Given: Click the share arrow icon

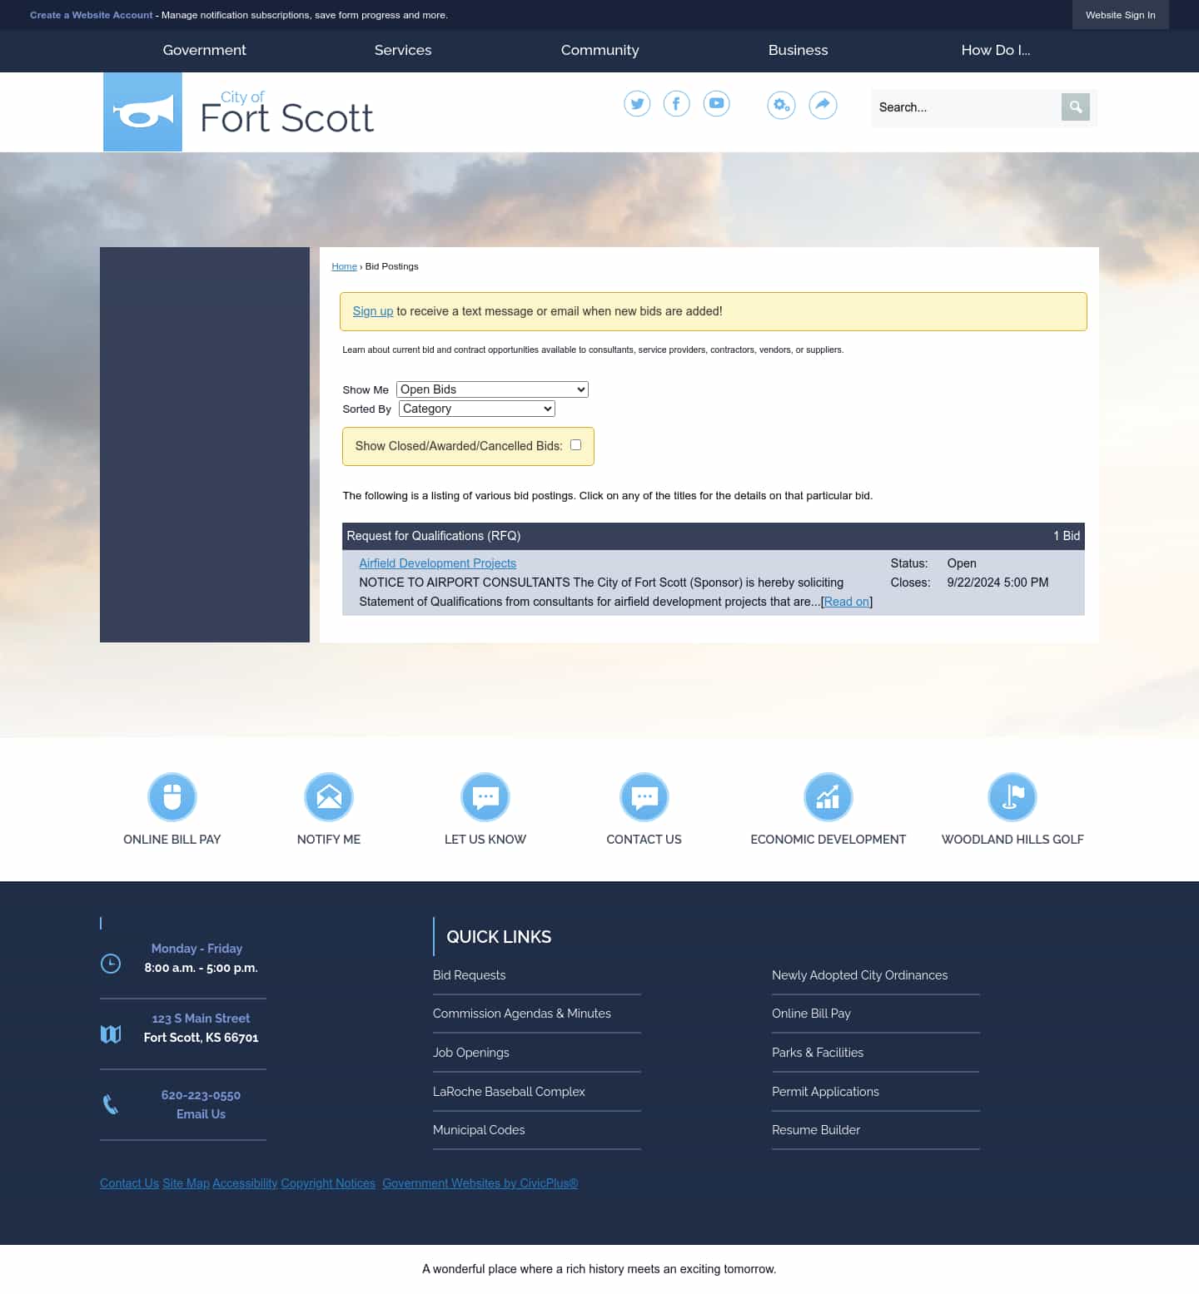Looking at the screenshot, I should click(823, 105).
